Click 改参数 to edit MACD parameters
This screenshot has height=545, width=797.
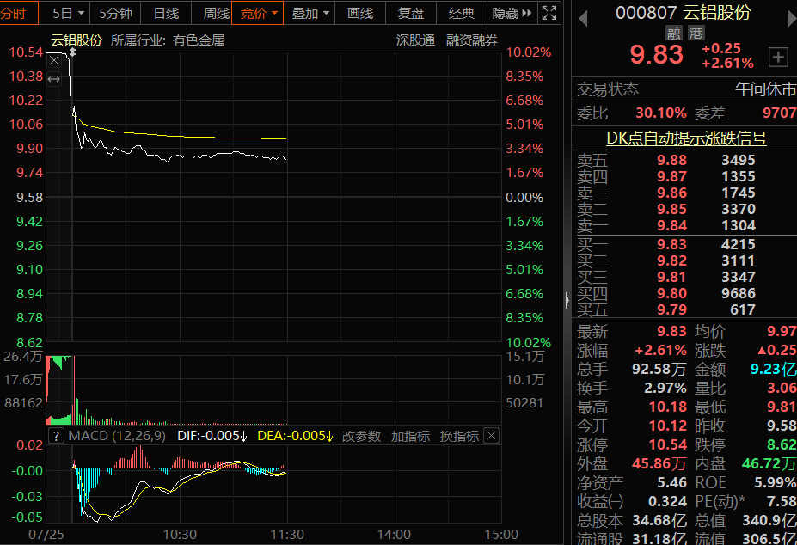pos(361,436)
